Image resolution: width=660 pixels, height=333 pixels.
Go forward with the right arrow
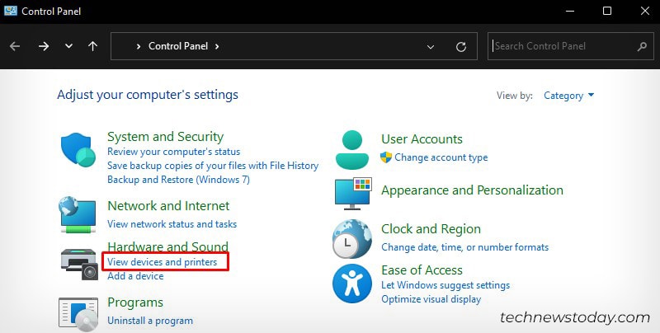click(44, 46)
